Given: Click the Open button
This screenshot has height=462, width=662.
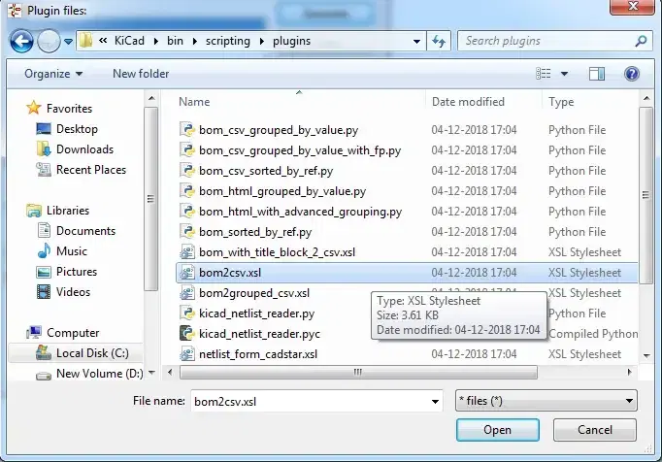Looking at the screenshot, I should 497,430.
